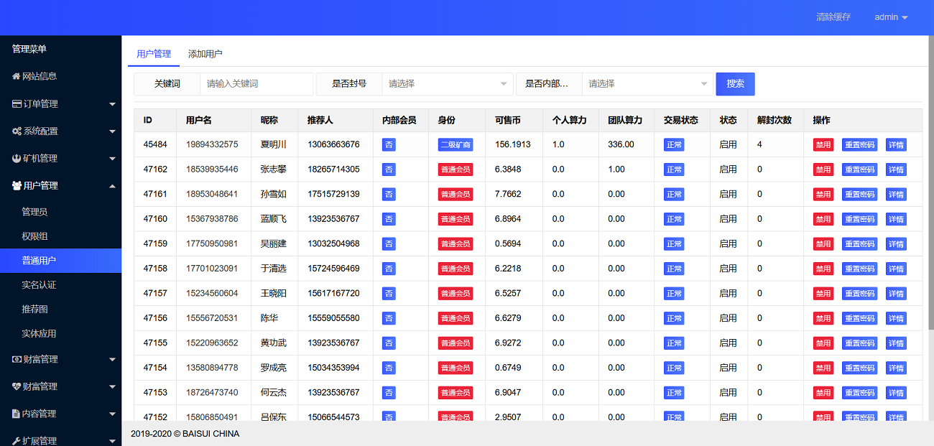The image size is (934, 446).
Task: Click the 矿机管理 sidebar icon
Action: [x=17, y=158]
